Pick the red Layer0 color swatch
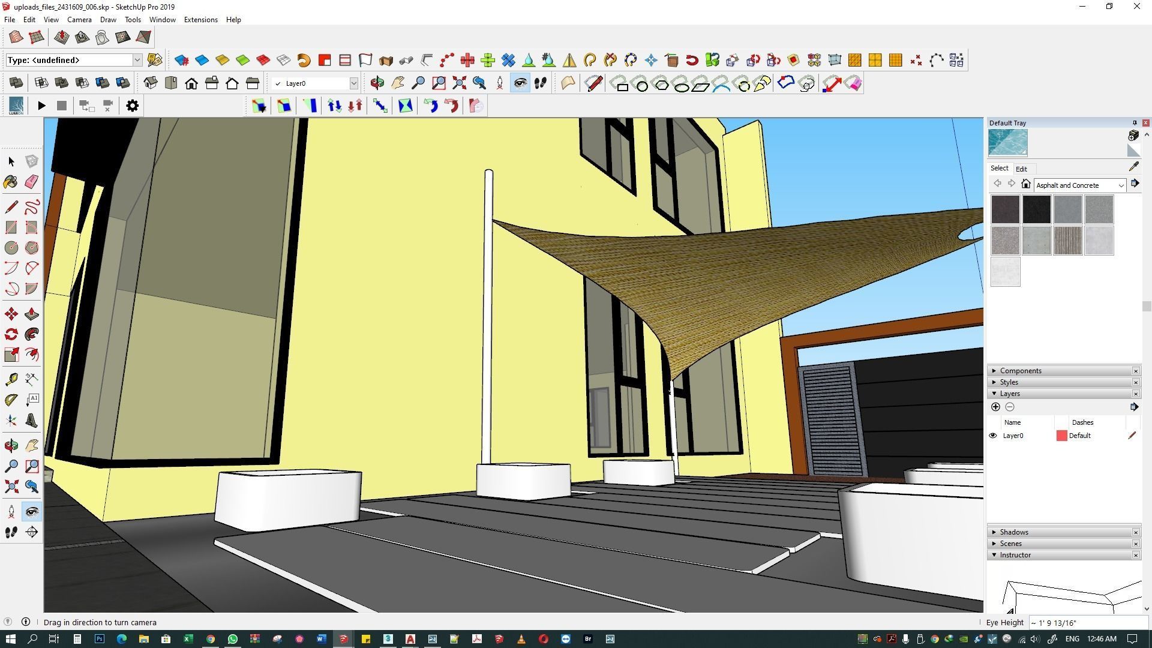This screenshot has width=1152, height=648. tap(1061, 436)
